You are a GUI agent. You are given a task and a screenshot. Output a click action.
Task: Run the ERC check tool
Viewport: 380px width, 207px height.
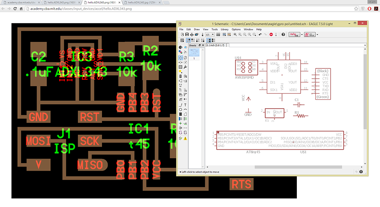tap(180, 138)
